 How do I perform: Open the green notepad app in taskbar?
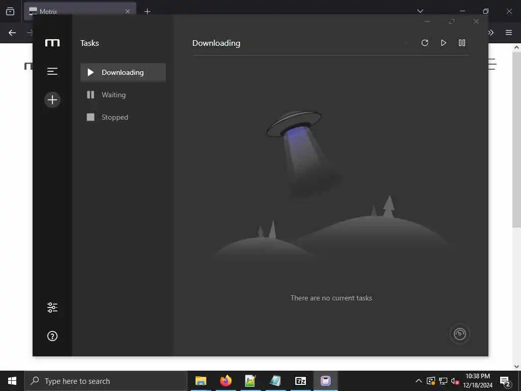(x=250, y=381)
